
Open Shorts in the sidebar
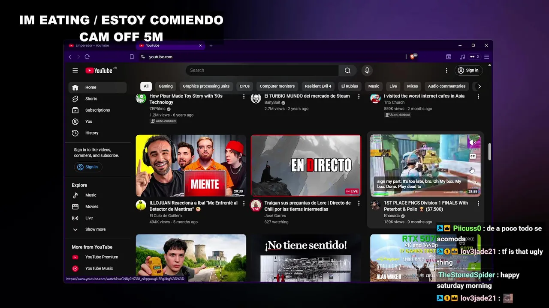tap(97, 99)
